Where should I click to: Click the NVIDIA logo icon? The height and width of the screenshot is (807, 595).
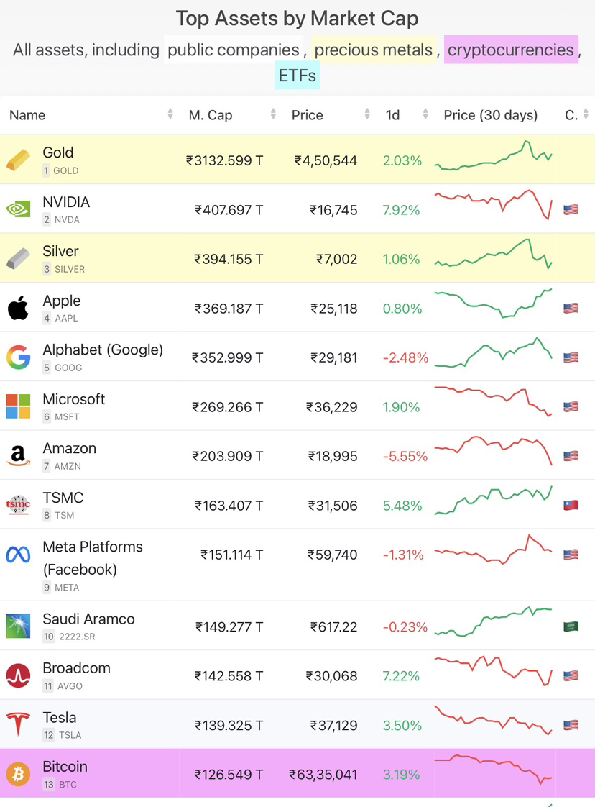[x=19, y=209]
